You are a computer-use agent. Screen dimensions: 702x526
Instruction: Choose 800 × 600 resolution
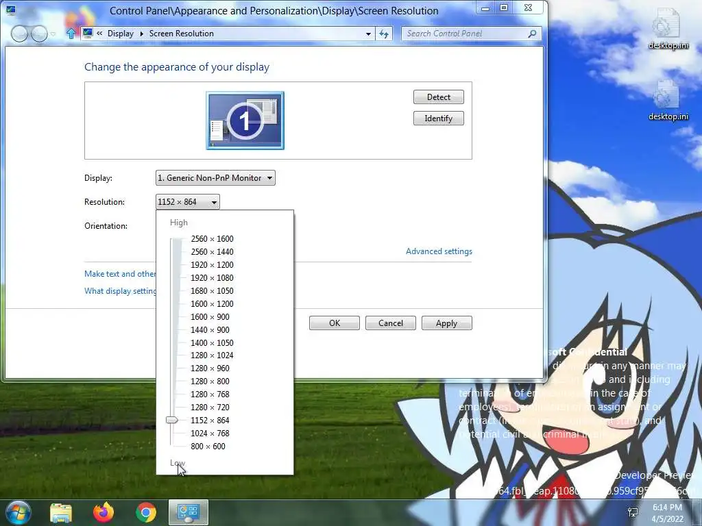pyautogui.click(x=208, y=447)
